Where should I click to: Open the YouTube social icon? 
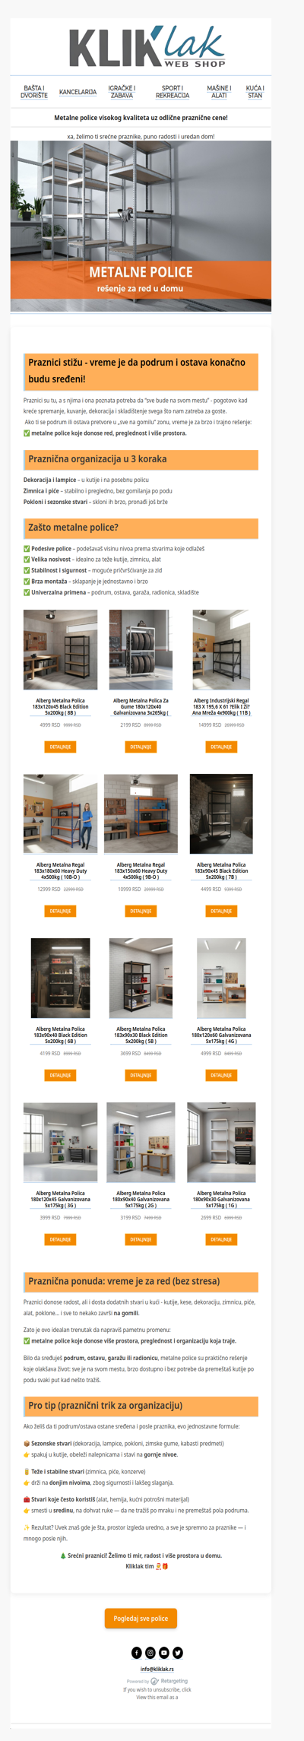(164, 1653)
